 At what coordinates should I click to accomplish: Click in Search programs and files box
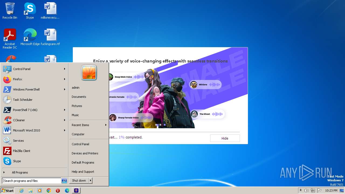tap(32, 181)
